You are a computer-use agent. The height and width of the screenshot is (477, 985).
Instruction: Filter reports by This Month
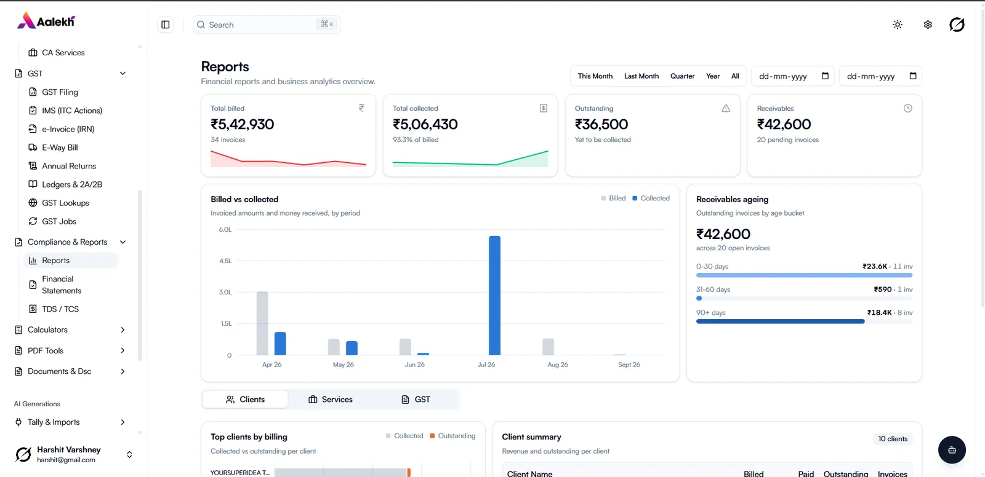[x=595, y=76]
